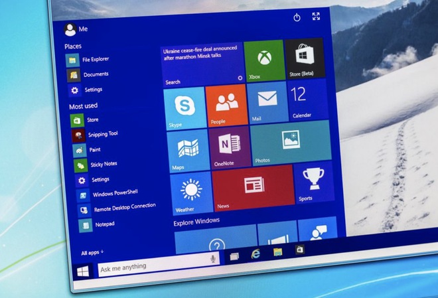Screen dimensions: 438x298
Task: Open the power options icon
Action: 297,18
